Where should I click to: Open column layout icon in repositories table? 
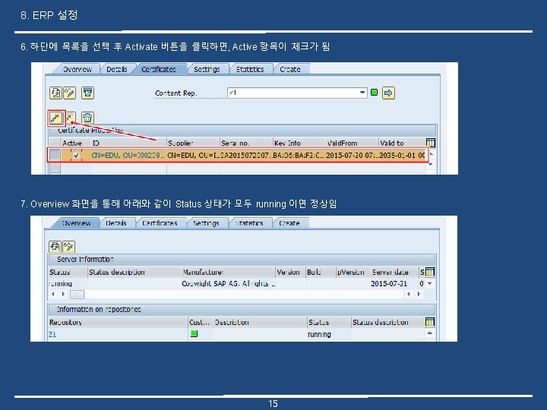coord(430,322)
